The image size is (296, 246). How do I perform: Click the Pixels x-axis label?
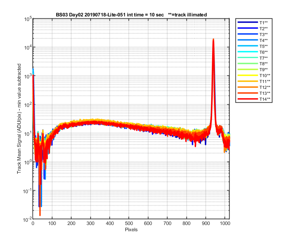(x=131, y=230)
